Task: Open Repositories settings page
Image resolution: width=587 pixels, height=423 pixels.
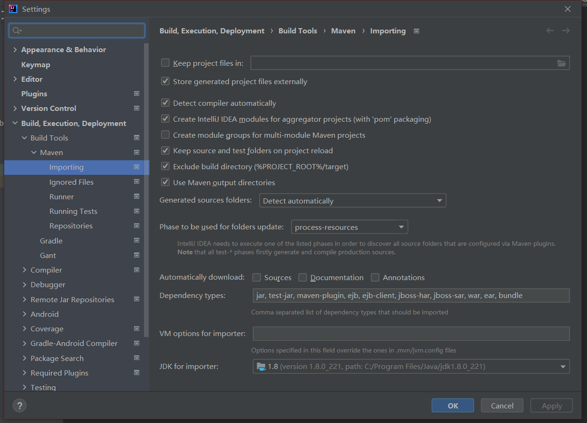Action: [71, 226]
